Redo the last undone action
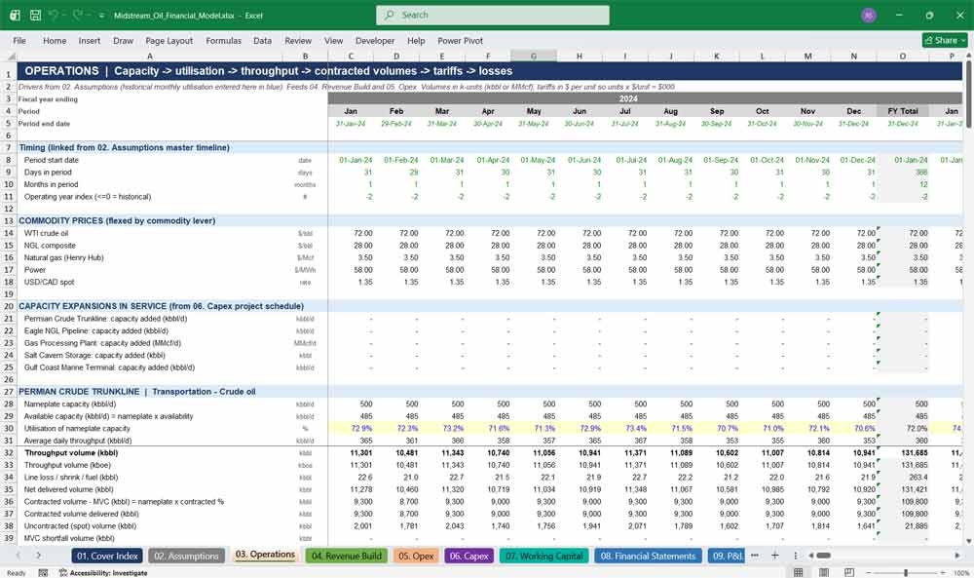The height and width of the screenshot is (578, 974). 78,15
